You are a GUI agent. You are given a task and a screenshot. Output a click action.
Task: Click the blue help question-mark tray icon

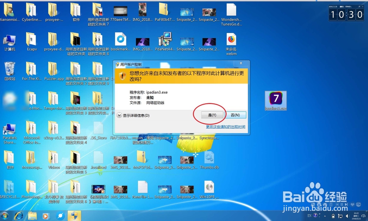coord(315,215)
